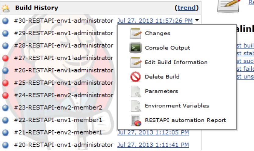Image resolution: width=254 pixels, height=151 pixels.
Task: Click the Edit Build Information notepad icon
Action: point(136,62)
